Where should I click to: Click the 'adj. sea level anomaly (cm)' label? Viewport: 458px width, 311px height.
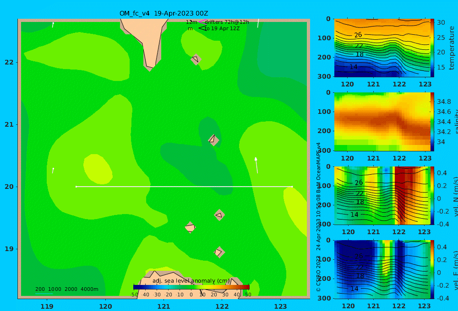point(191,281)
